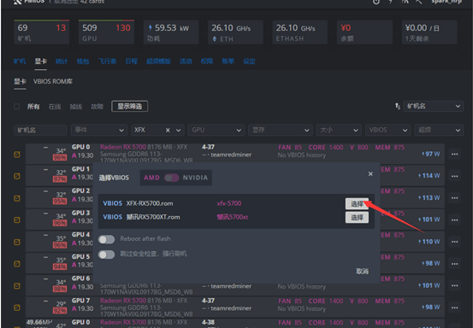Click the 显示筛选 button

click(129, 106)
